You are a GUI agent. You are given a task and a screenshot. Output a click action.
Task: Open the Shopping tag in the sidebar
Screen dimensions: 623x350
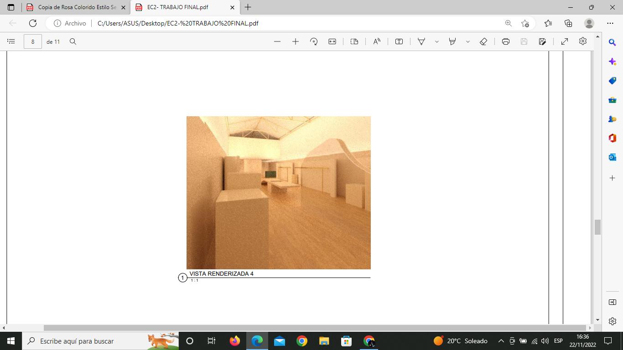point(613,81)
